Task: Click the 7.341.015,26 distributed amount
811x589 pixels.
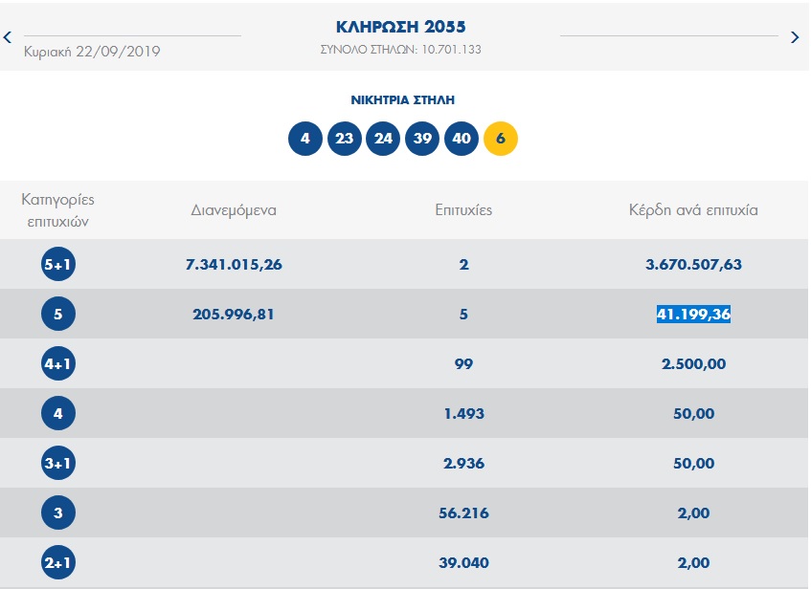Action: click(234, 265)
